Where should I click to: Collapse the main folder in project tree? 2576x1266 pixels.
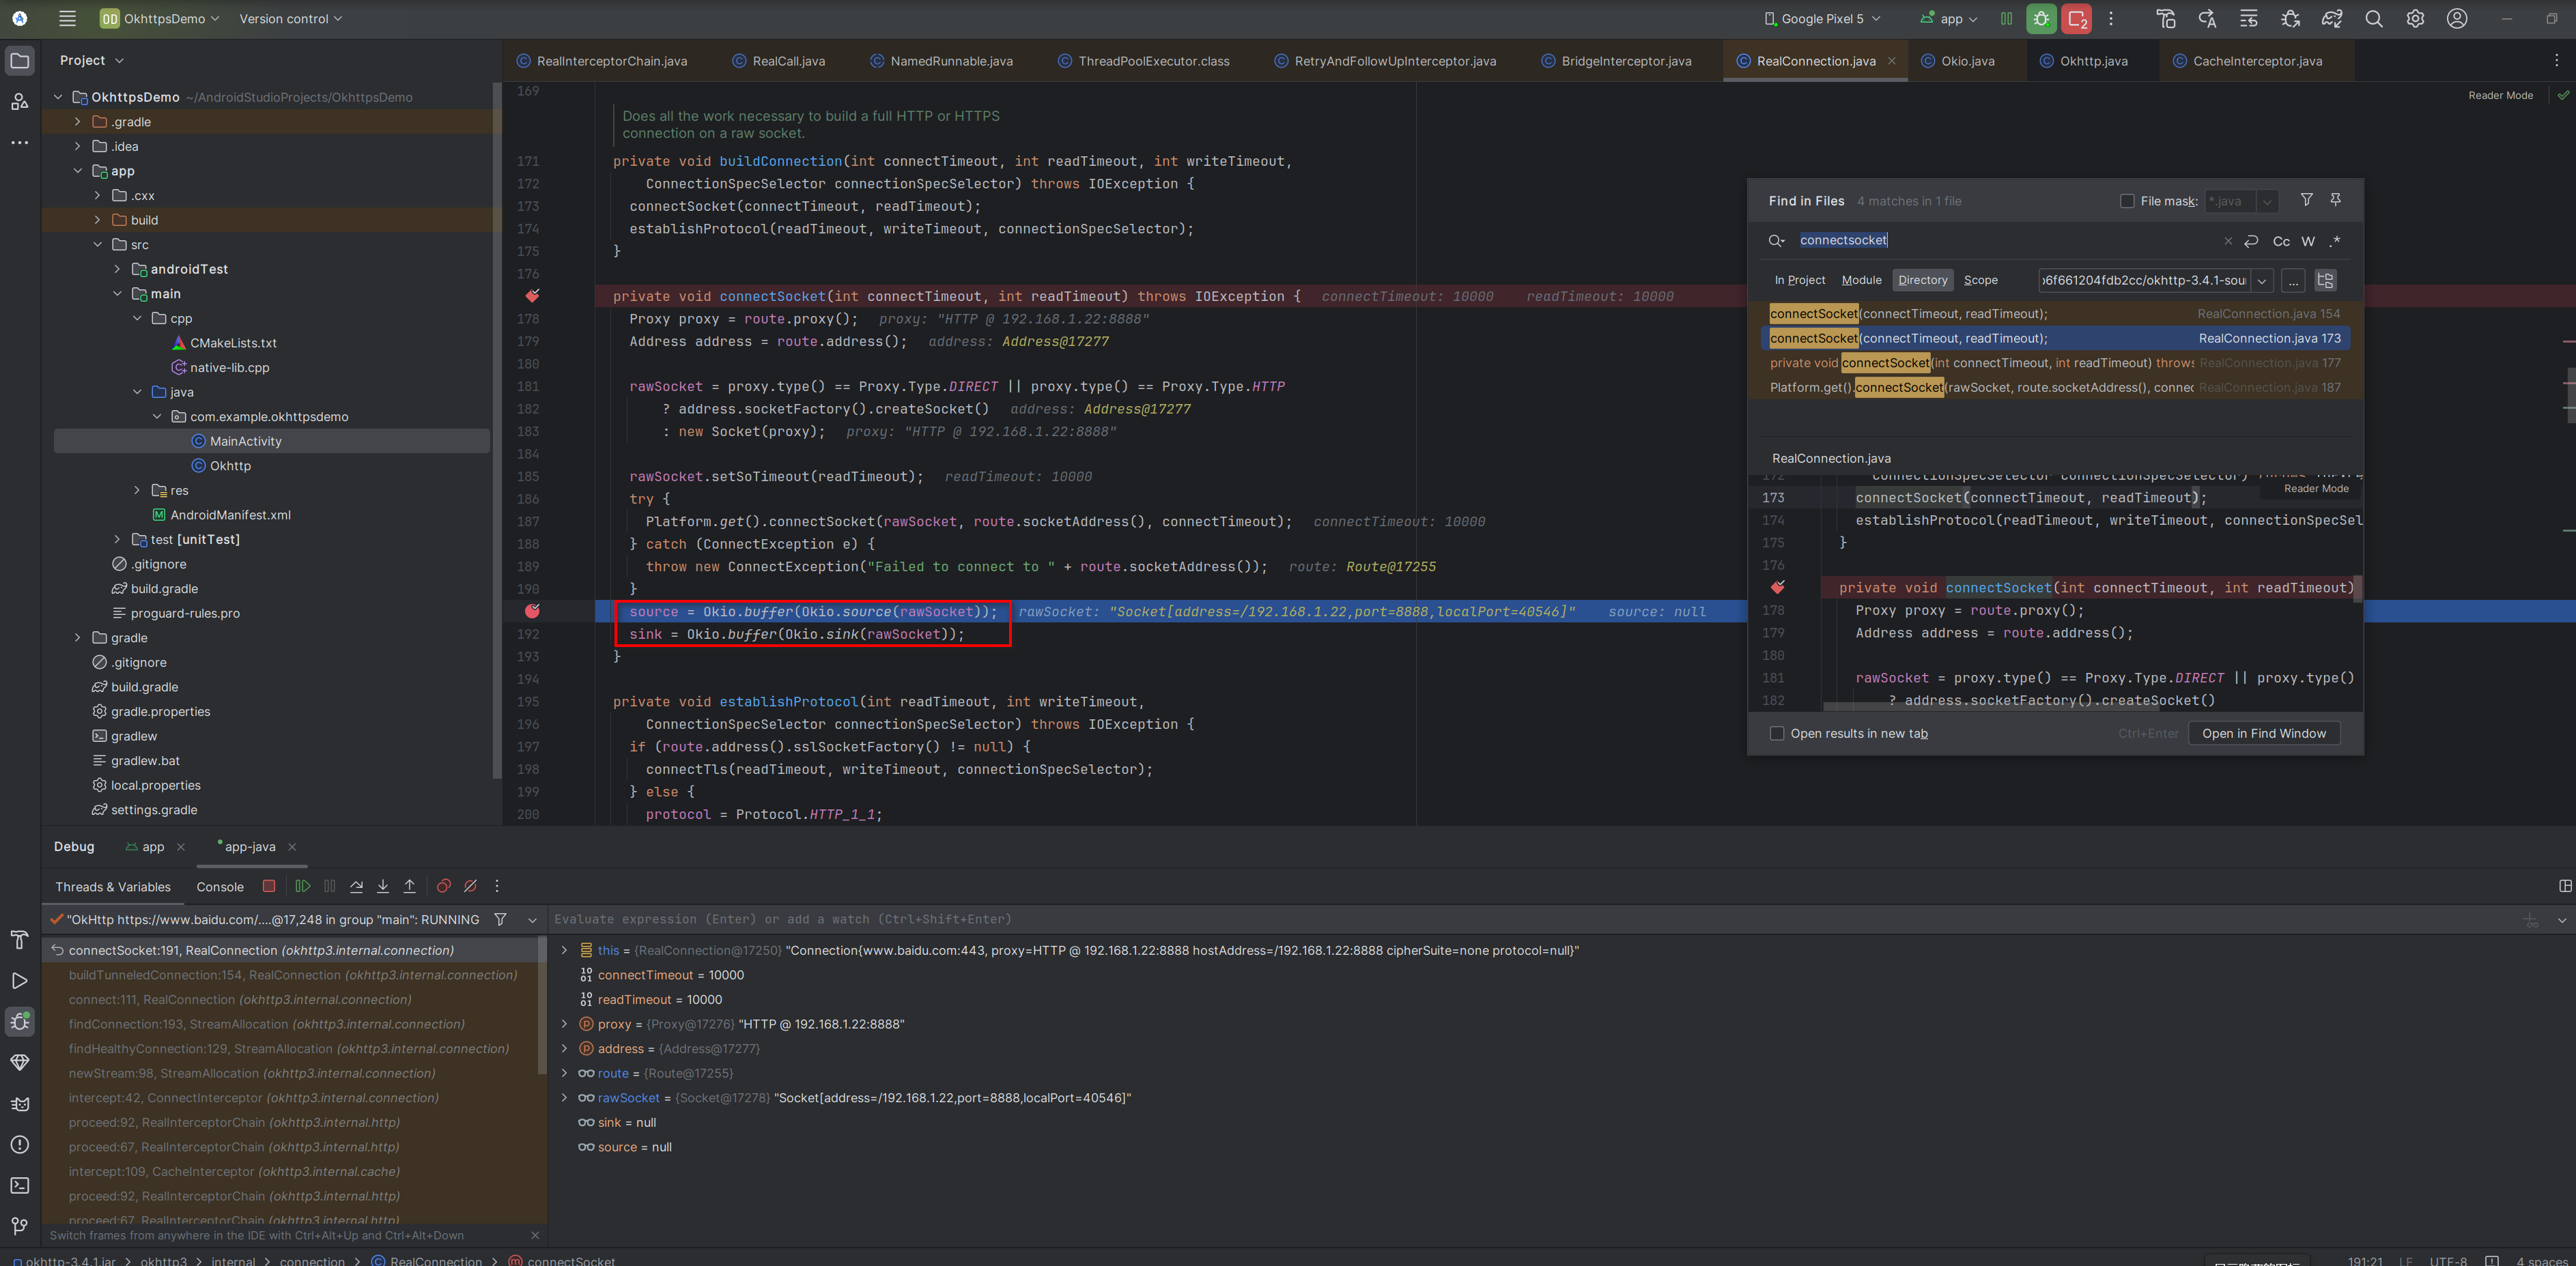pyautogui.click(x=117, y=294)
